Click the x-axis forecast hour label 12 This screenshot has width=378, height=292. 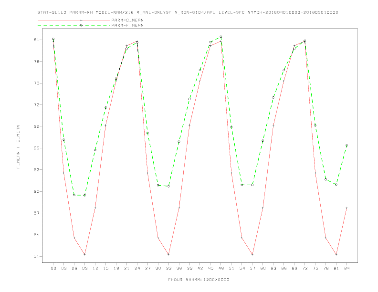point(95,268)
